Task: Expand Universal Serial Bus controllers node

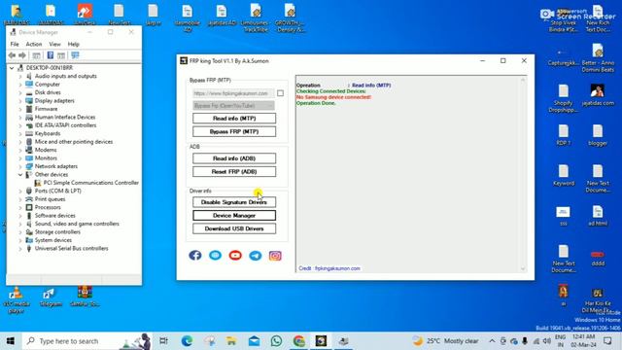Action: click(x=20, y=249)
